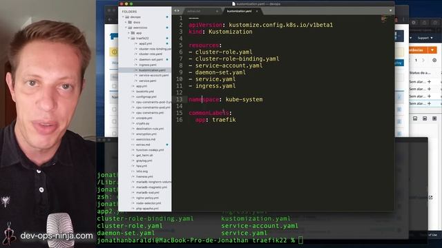The height and width of the screenshot is (248, 442).
Task: Collapse the traefik22 folder
Action: 129,39
